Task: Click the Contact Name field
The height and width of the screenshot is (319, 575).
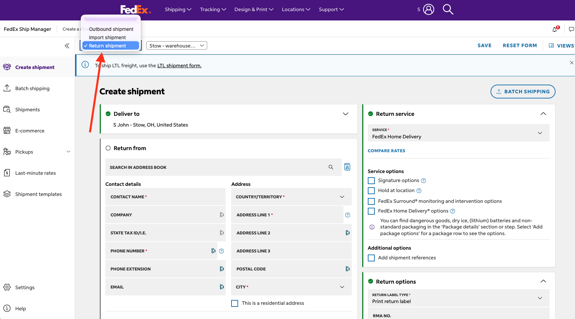Action: point(165,197)
